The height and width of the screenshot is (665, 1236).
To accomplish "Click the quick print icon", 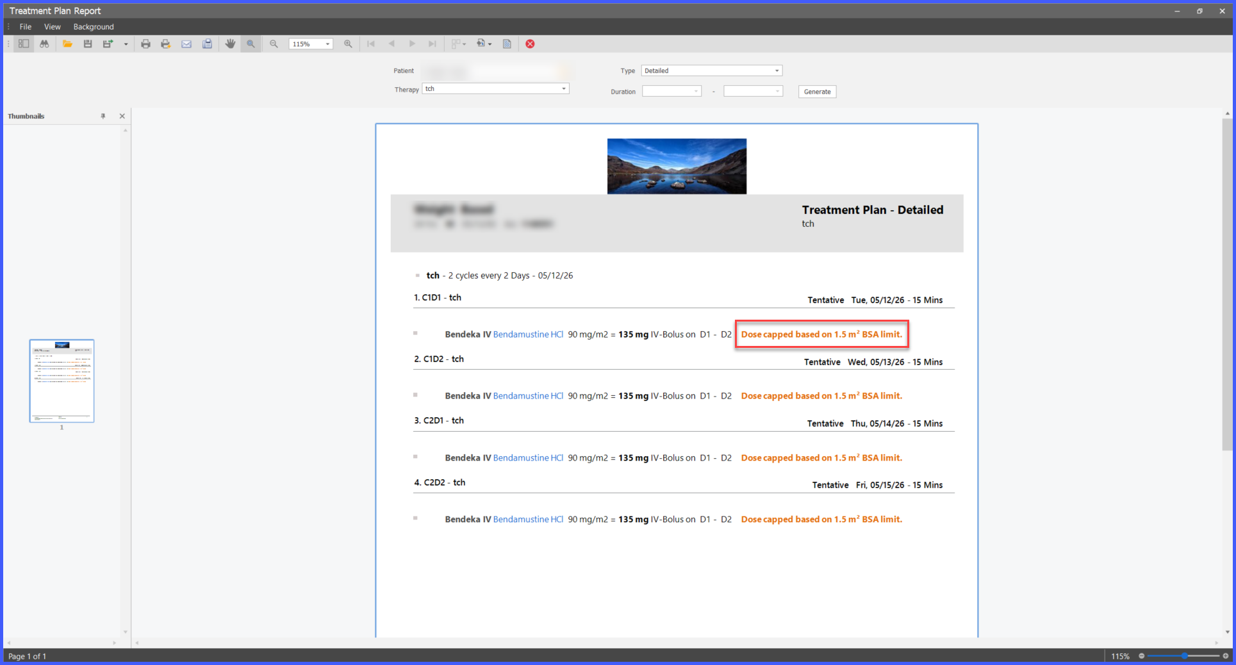I will pos(166,44).
